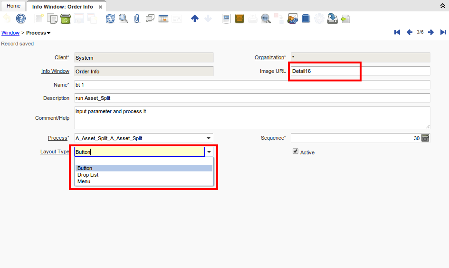Open the Find magnifier icon
The height and width of the screenshot is (268, 449).
coord(124,18)
